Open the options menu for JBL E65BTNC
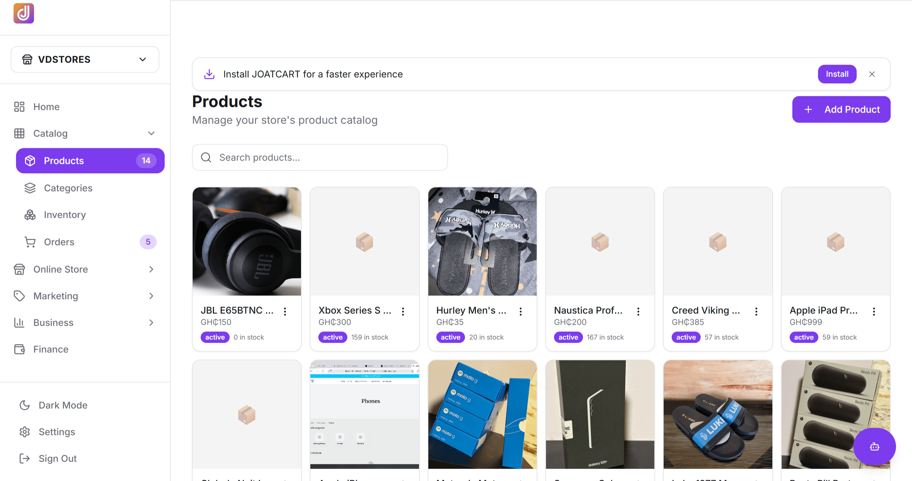This screenshot has width=912, height=481. (285, 311)
